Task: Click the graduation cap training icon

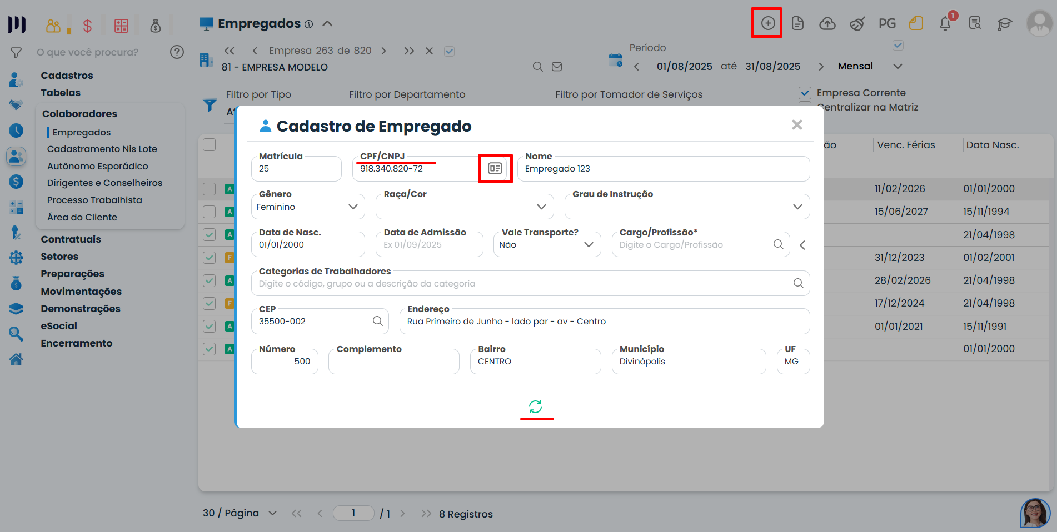Action: (x=1004, y=24)
